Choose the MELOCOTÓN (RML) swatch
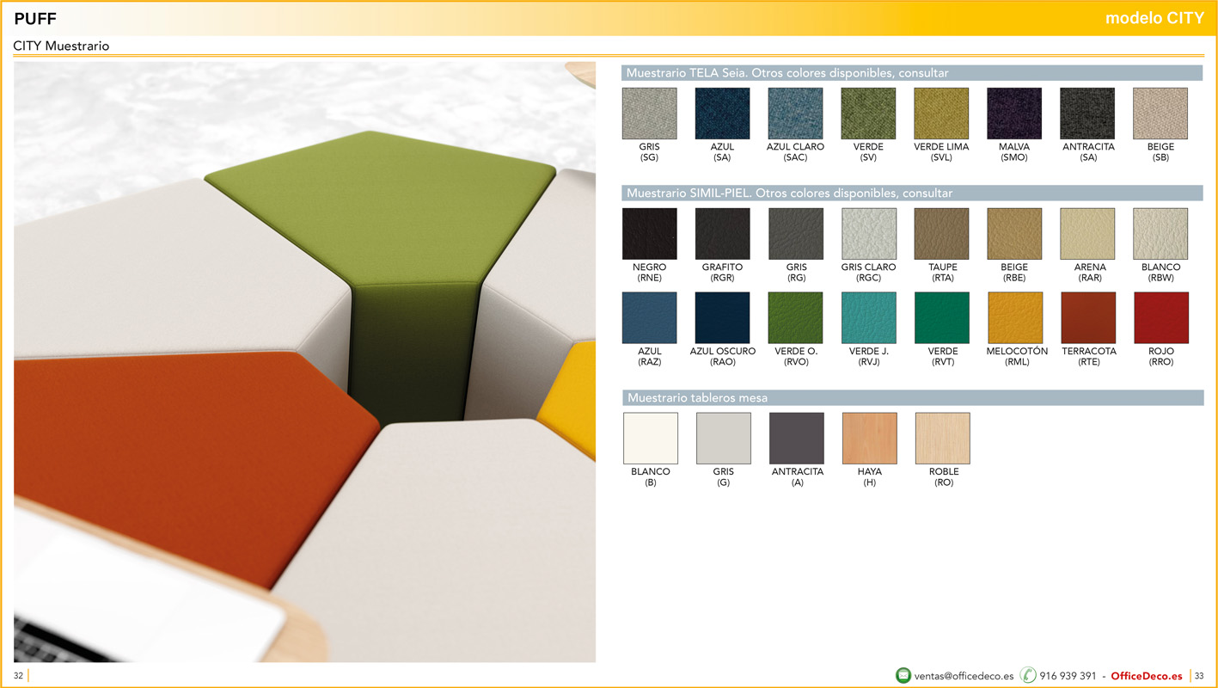Viewport: 1218px width, 688px height. [1015, 318]
